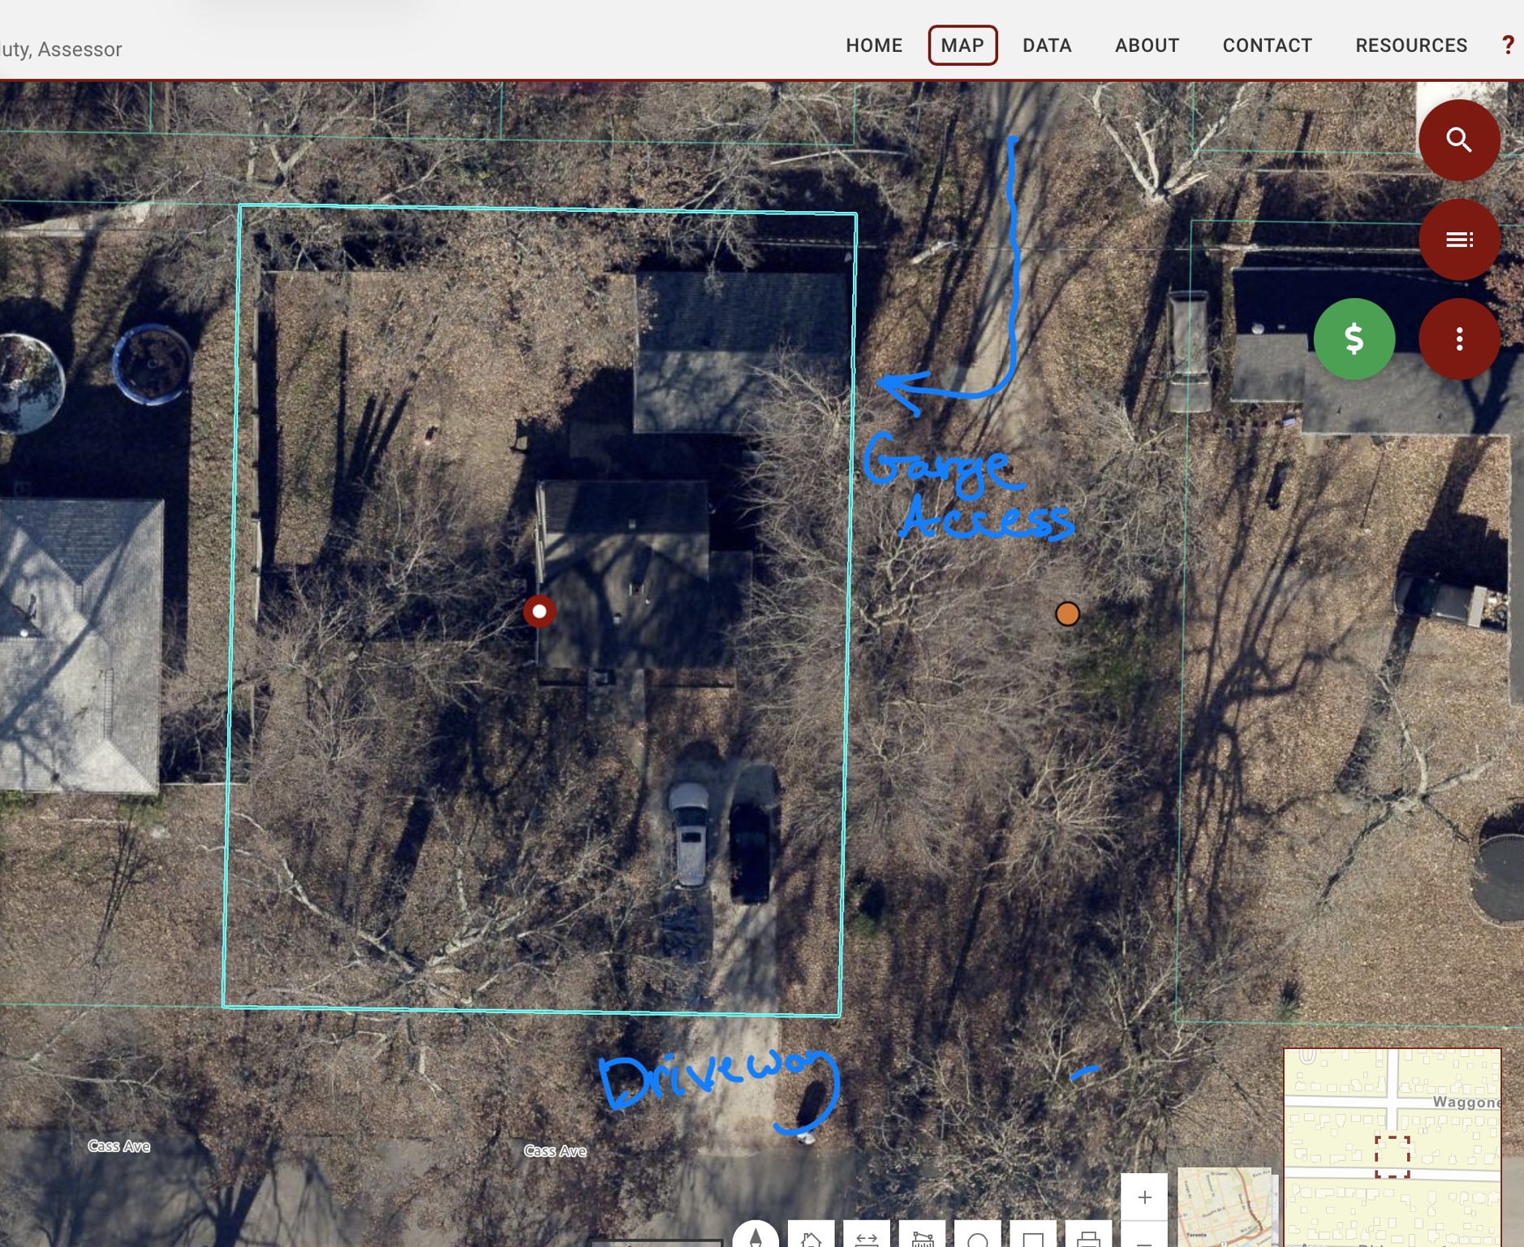Viewport: 1524px width, 1247px height.
Task: Select the orange parcel point marker
Action: [1068, 615]
